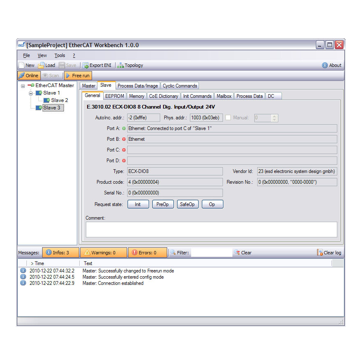The image size is (360, 360).
Task: Click the New project toolbar icon
Action: pos(21,65)
